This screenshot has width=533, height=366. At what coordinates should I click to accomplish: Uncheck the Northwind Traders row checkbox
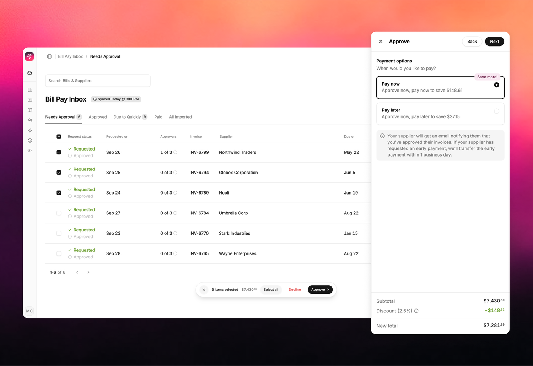(x=59, y=152)
